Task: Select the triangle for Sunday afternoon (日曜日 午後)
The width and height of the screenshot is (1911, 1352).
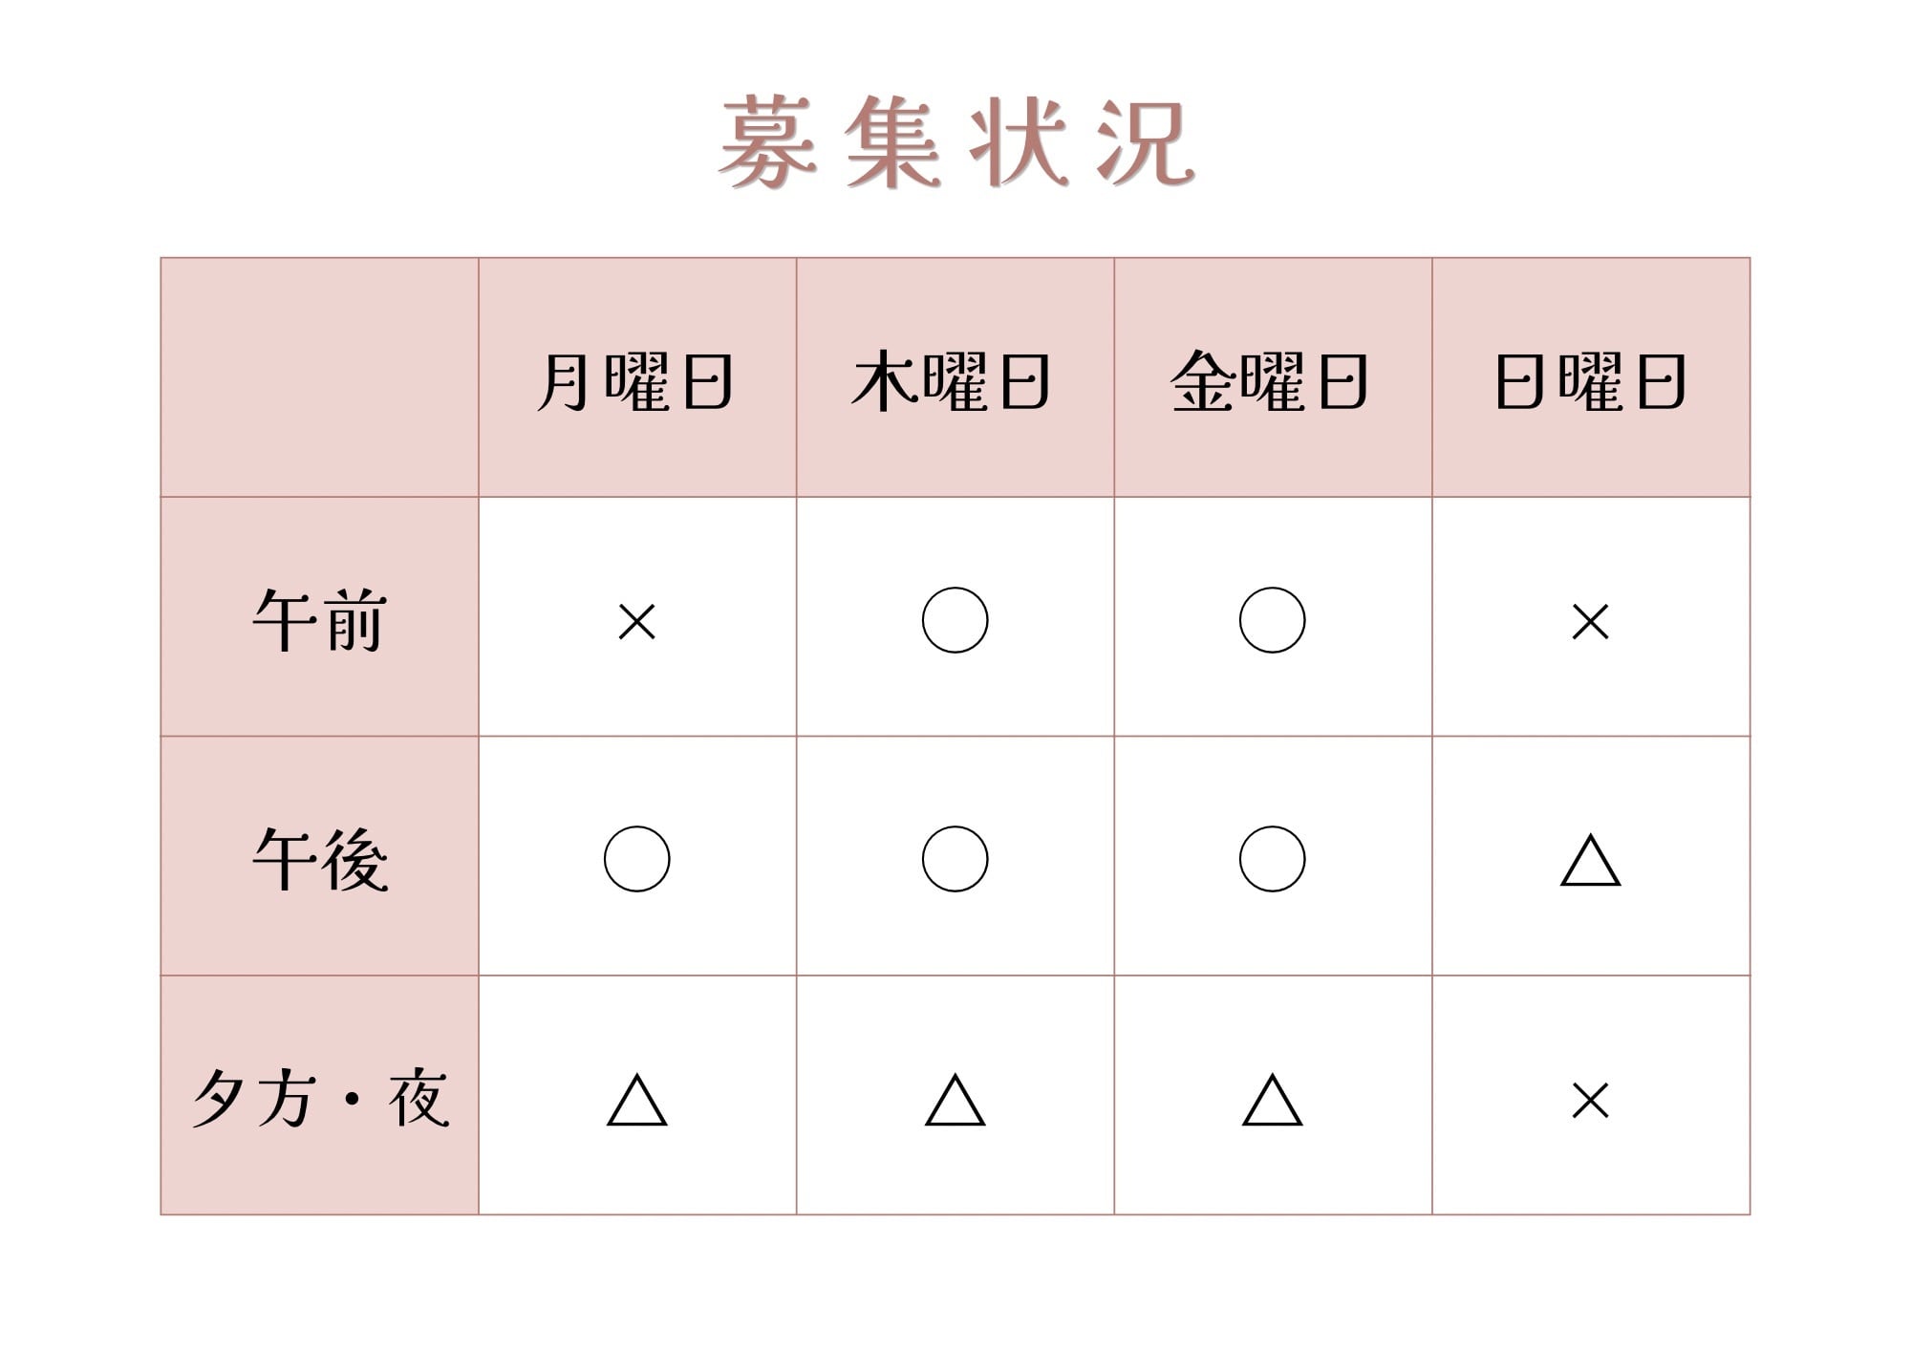Action: click(1591, 860)
